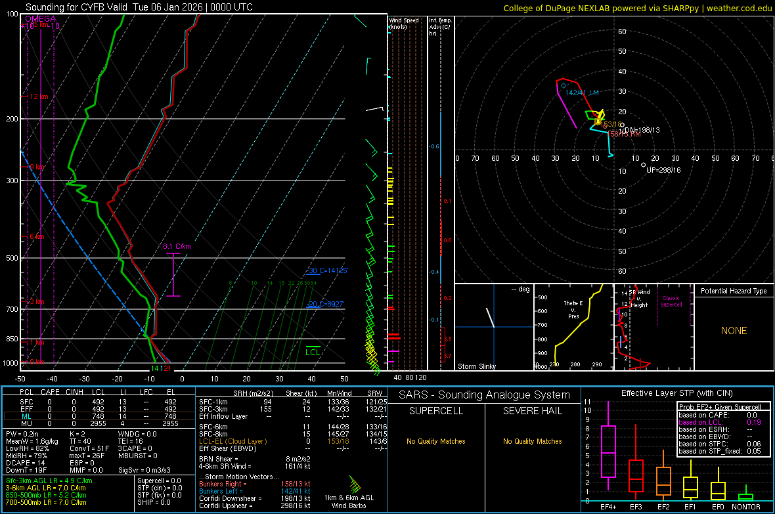Click the 'based on STPC:' row

point(720,444)
